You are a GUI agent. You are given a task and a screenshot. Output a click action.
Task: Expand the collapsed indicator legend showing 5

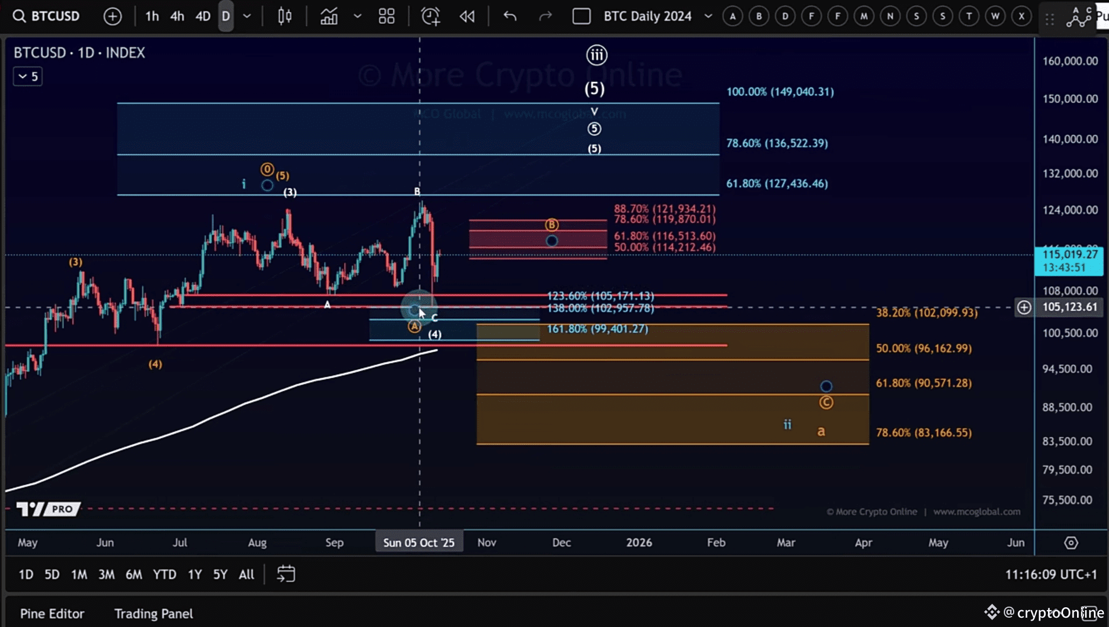(28, 77)
